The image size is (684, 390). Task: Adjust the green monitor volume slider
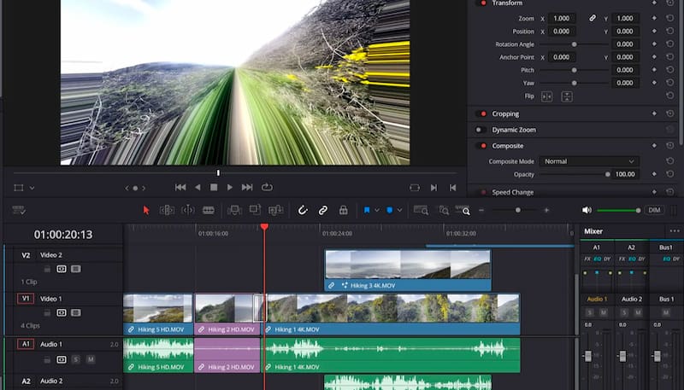point(618,211)
